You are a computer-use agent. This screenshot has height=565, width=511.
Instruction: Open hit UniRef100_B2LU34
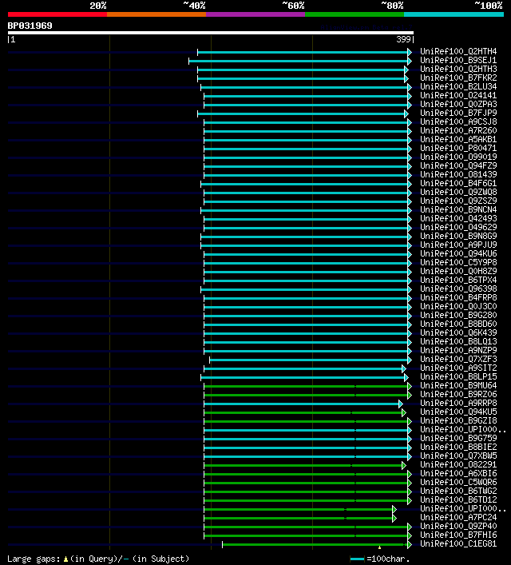tap(458, 86)
